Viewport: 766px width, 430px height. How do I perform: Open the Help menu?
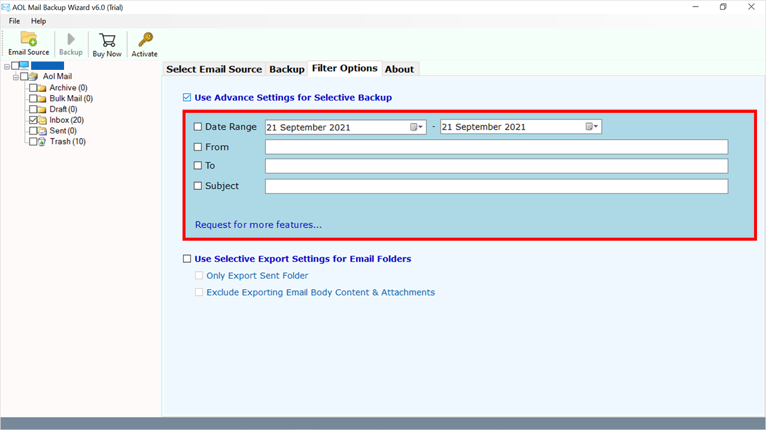click(38, 21)
